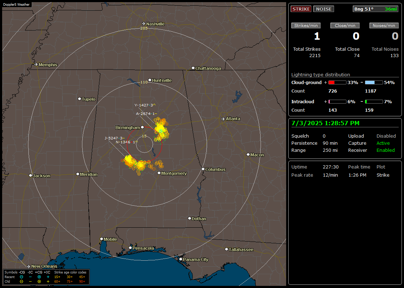Select the Panama City marker dot

coord(181,259)
